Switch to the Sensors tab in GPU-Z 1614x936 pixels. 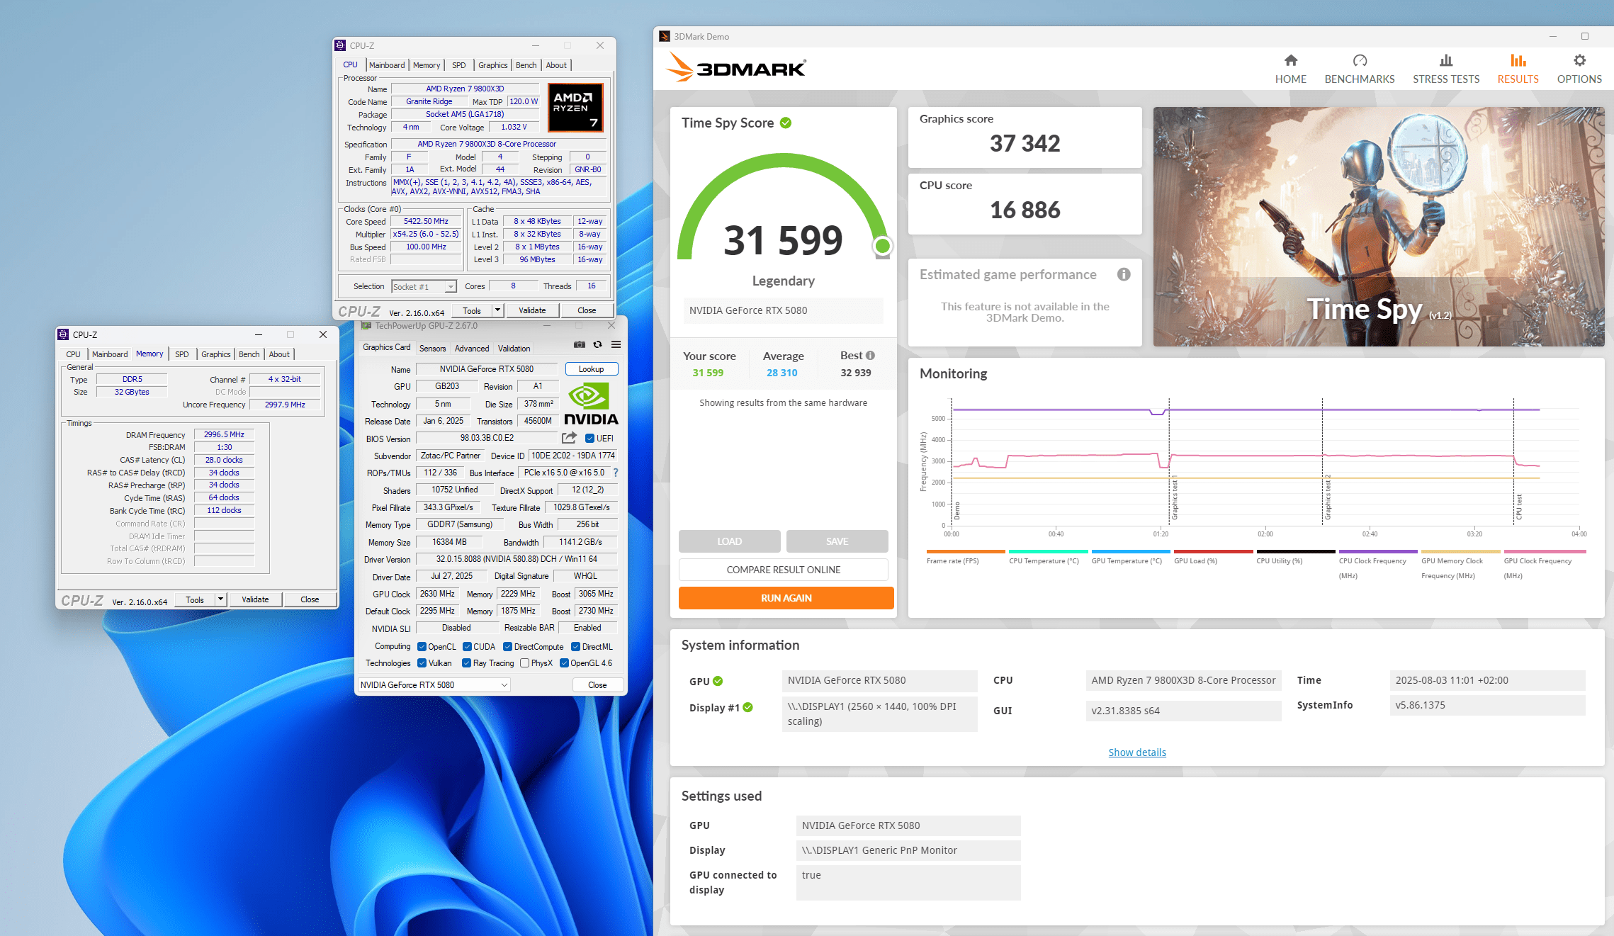pyautogui.click(x=432, y=349)
